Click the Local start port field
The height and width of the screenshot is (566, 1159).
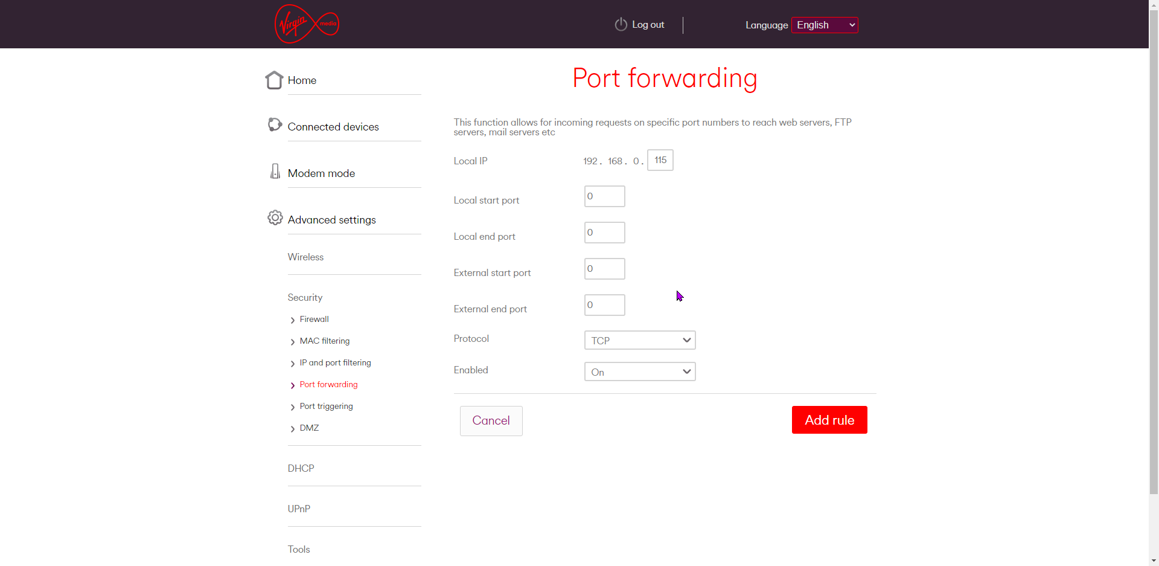coord(605,196)
